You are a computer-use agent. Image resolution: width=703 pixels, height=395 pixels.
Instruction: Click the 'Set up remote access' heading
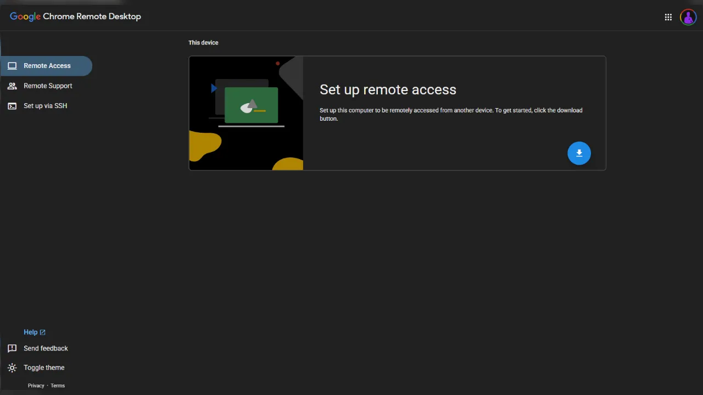[x=388, y=89]
